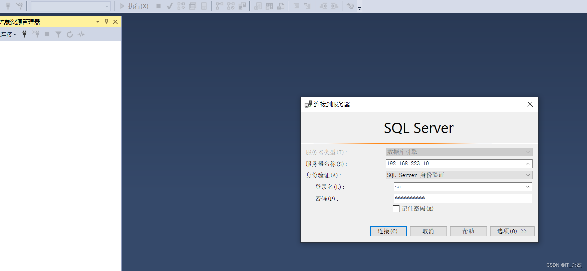Click the Stop icon in Object Explorer
This screenshot has width=587, height=271.
click(47, 34)
